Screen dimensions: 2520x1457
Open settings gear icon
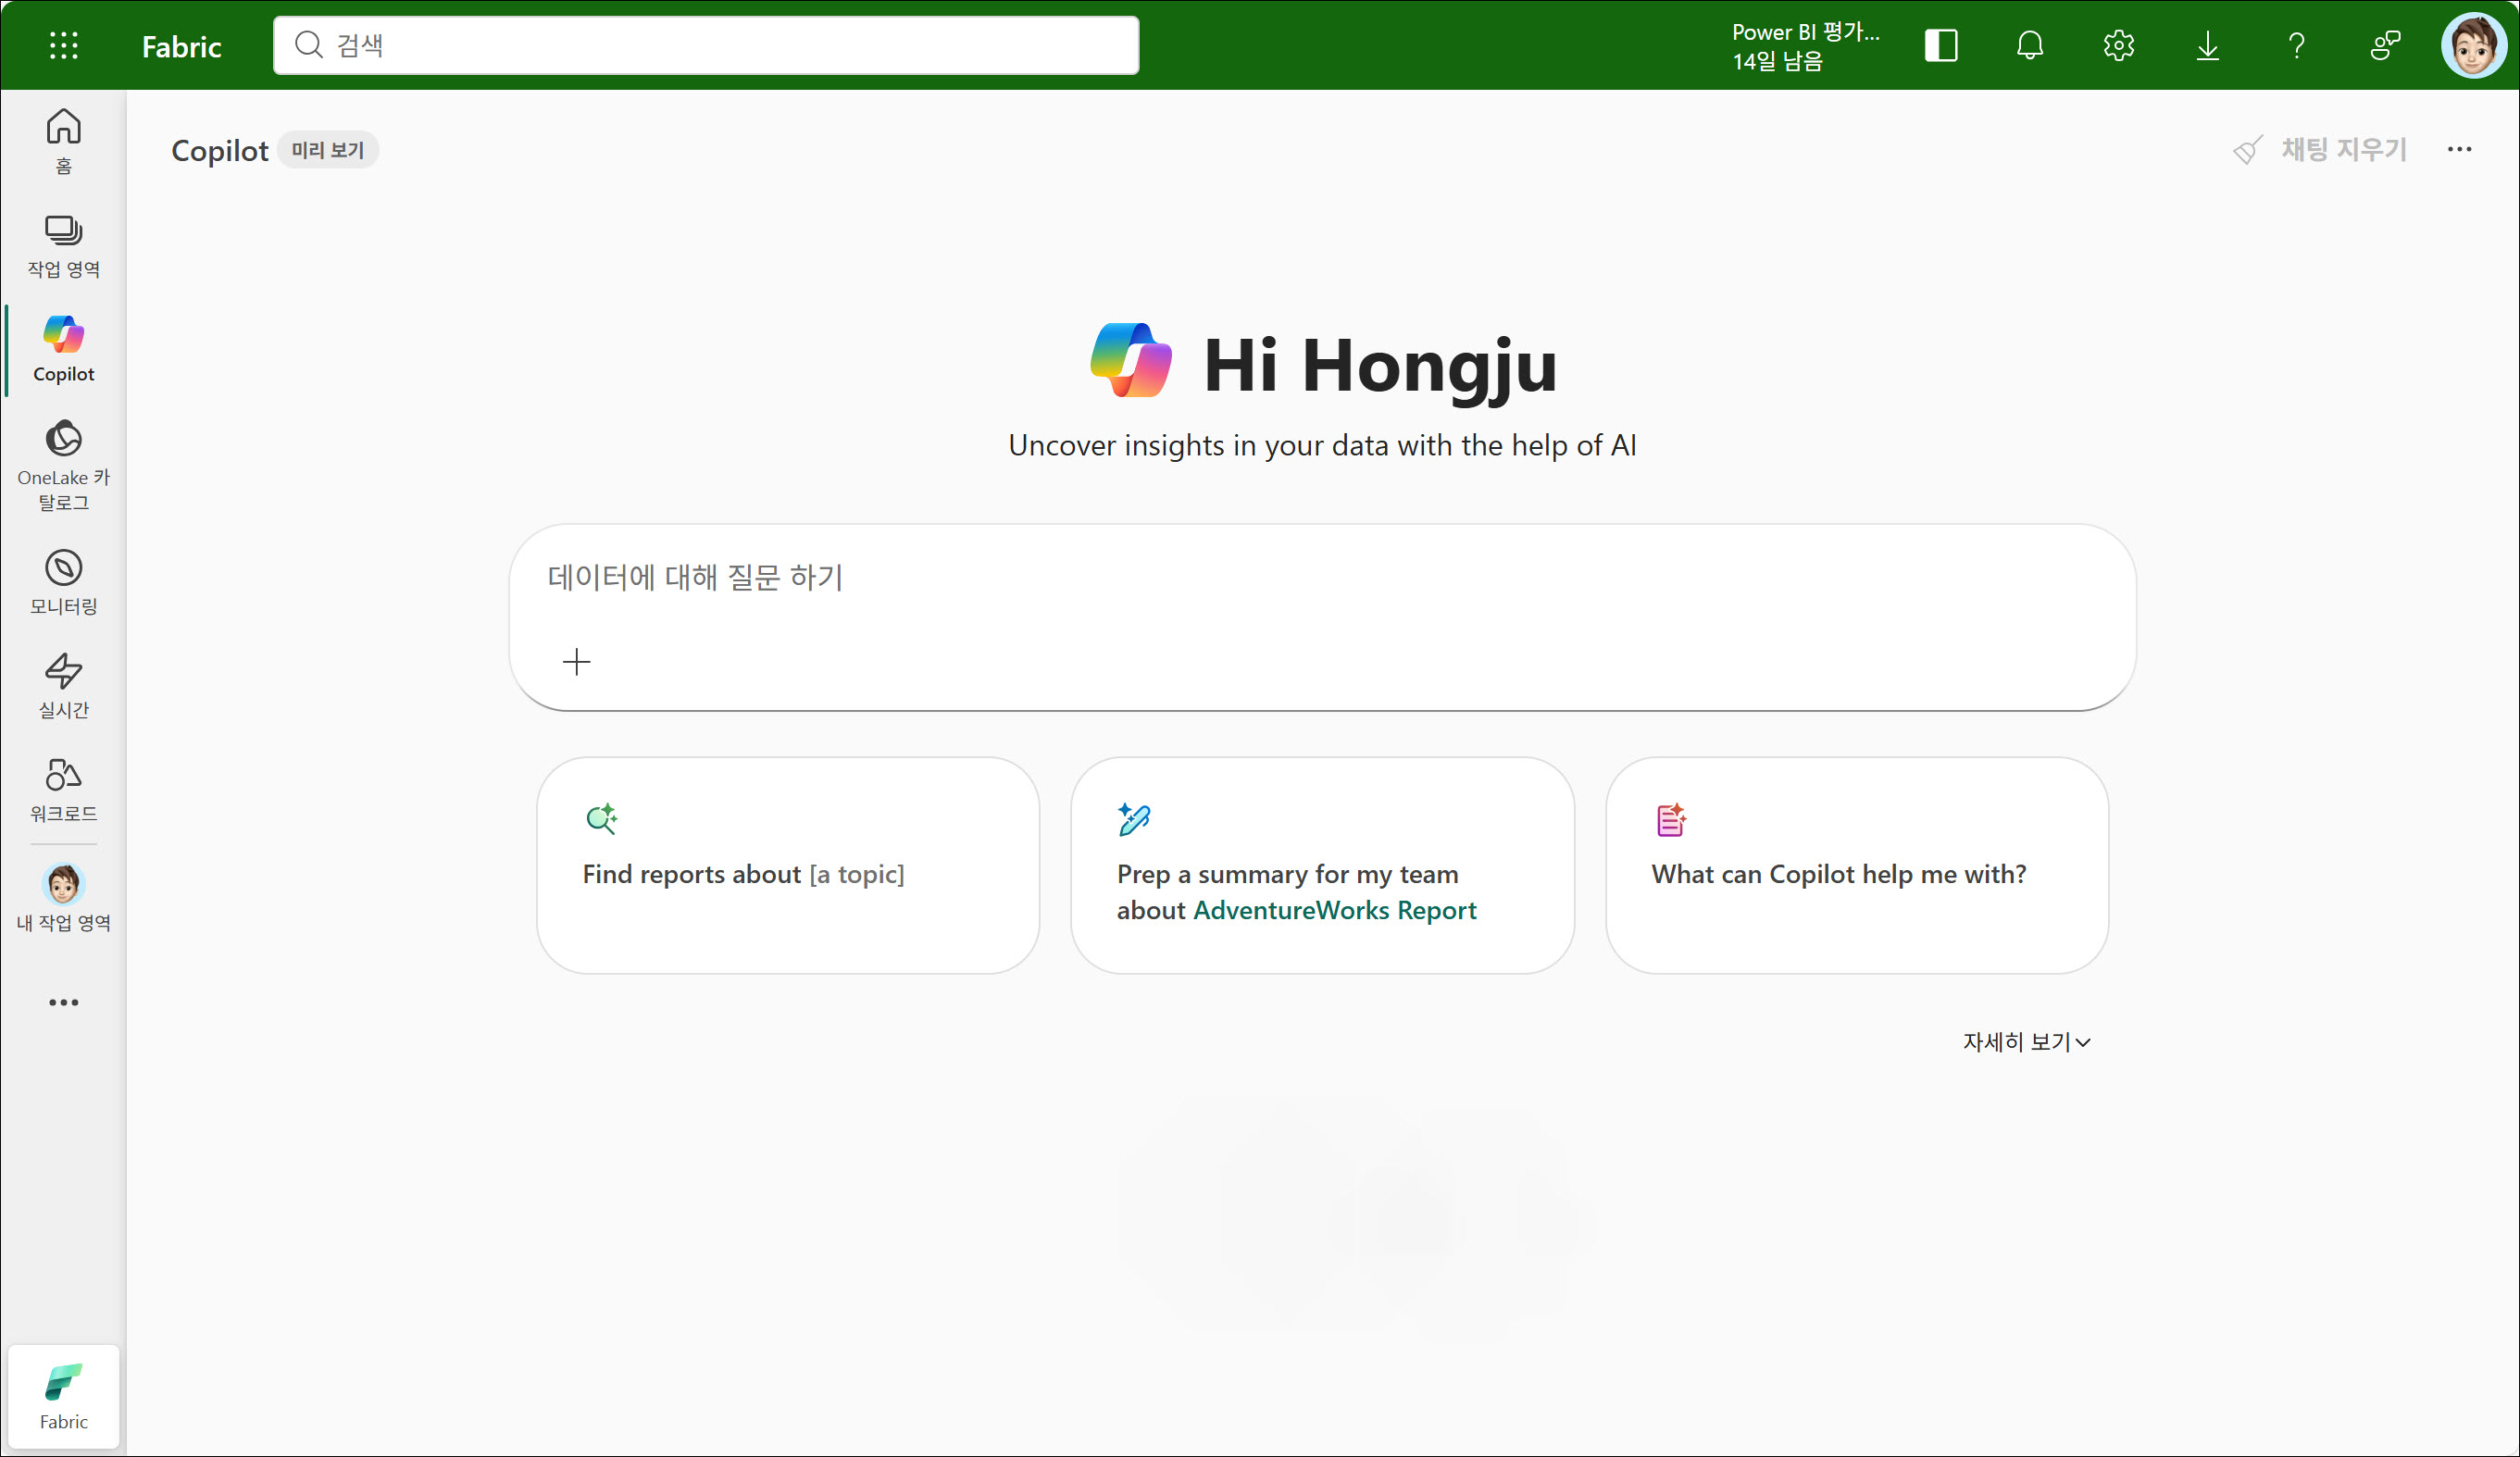pyautogui.click(x=2118, y=45)
